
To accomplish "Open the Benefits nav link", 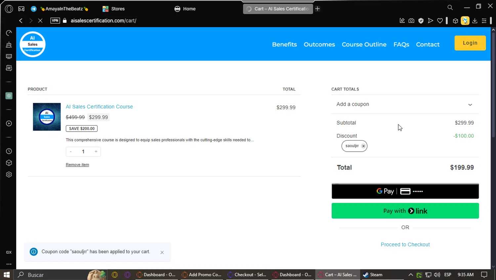I will [284, 44].
